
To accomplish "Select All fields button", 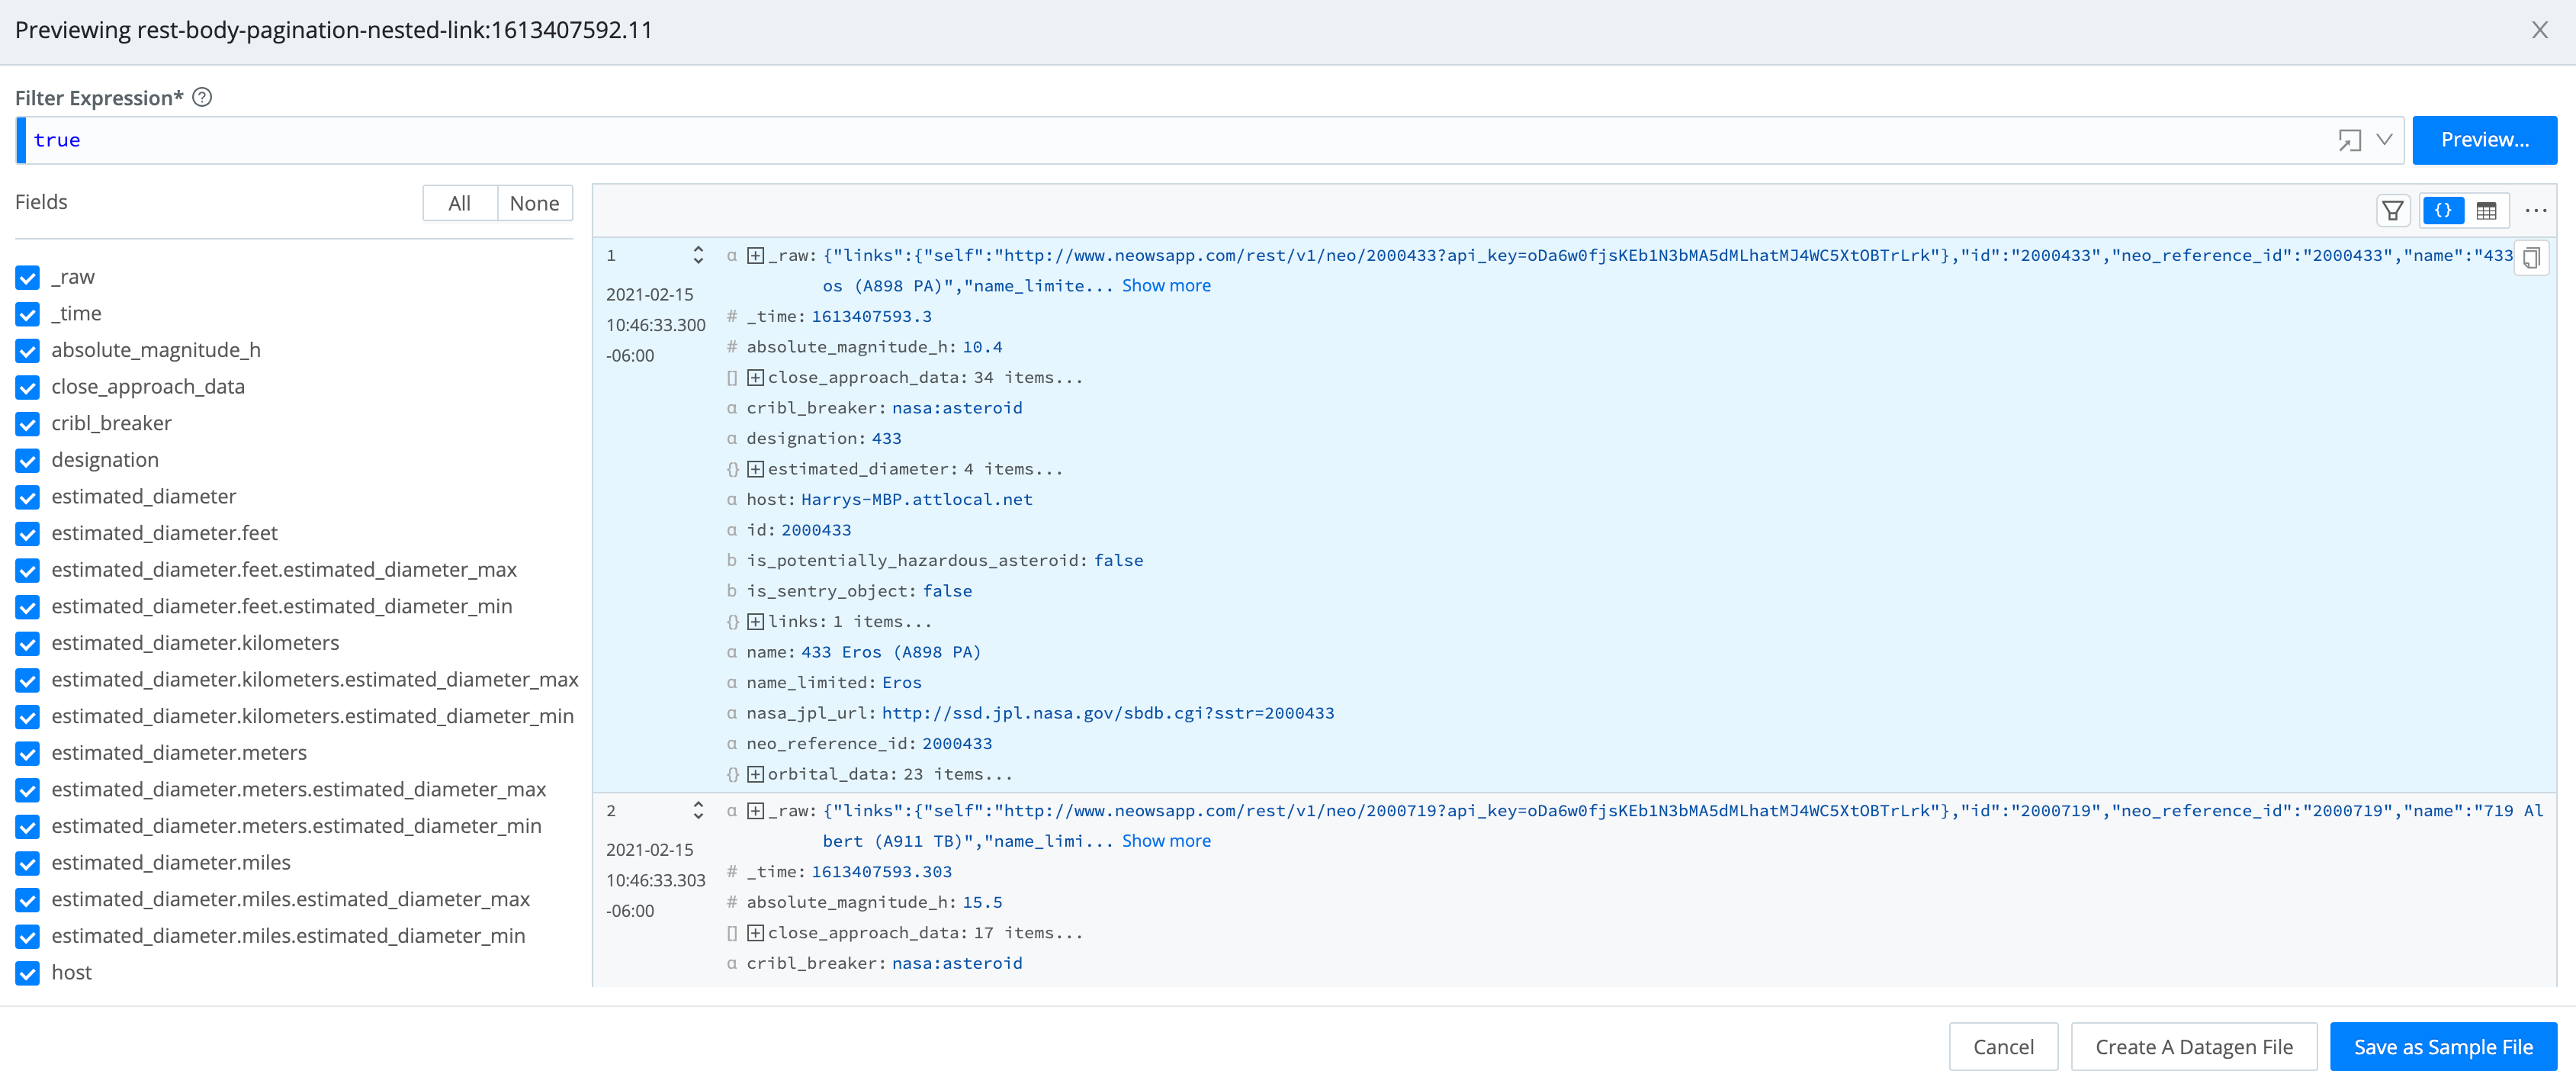I will coord(459,203).
